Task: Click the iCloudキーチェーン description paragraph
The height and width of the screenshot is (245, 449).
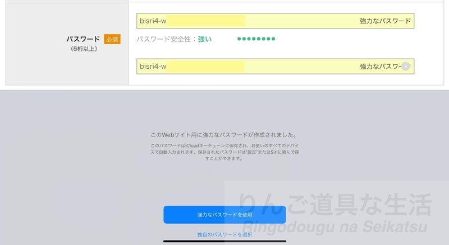Action: tap(225, 152)
